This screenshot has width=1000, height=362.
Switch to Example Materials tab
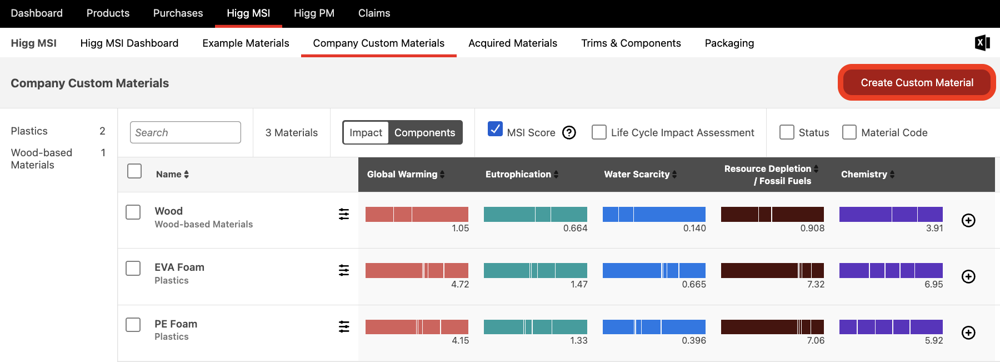246,43
